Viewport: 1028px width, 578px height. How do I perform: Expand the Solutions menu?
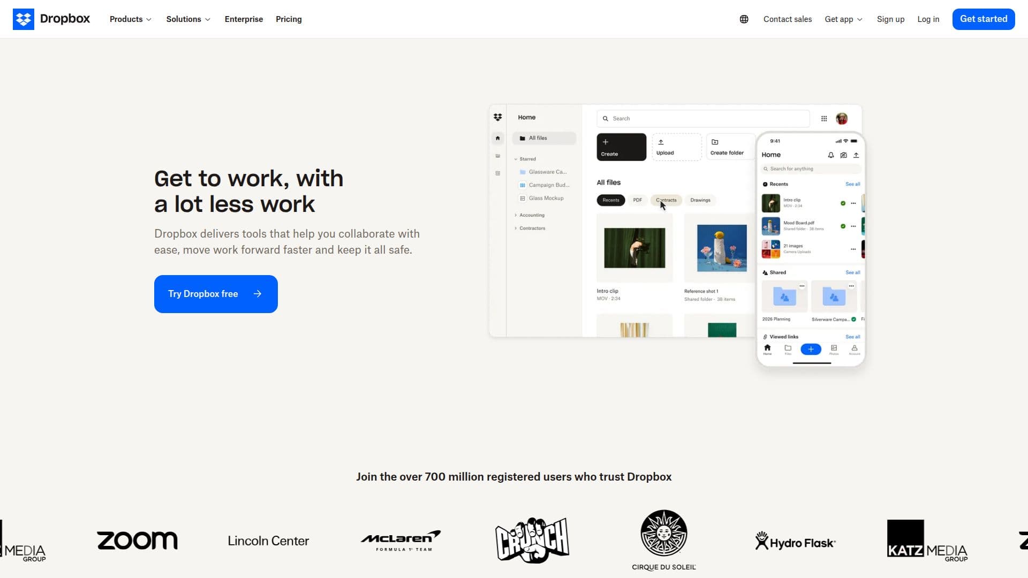(x=188, y=19)
